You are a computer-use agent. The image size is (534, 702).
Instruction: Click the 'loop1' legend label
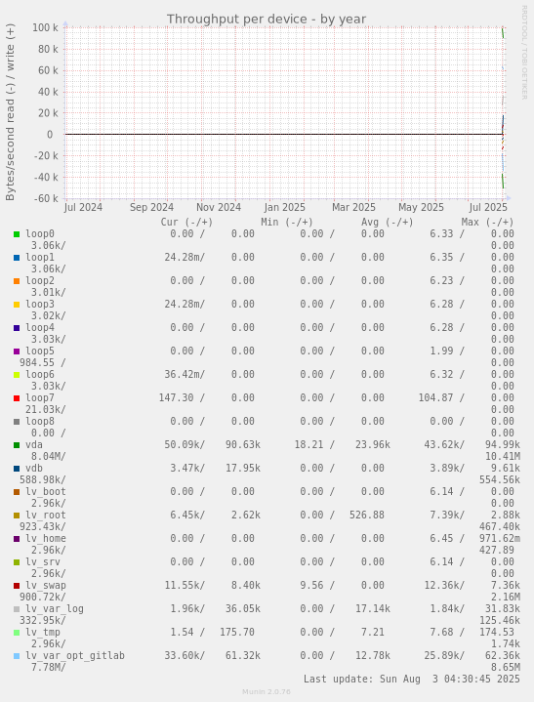(x=40, y=257)
